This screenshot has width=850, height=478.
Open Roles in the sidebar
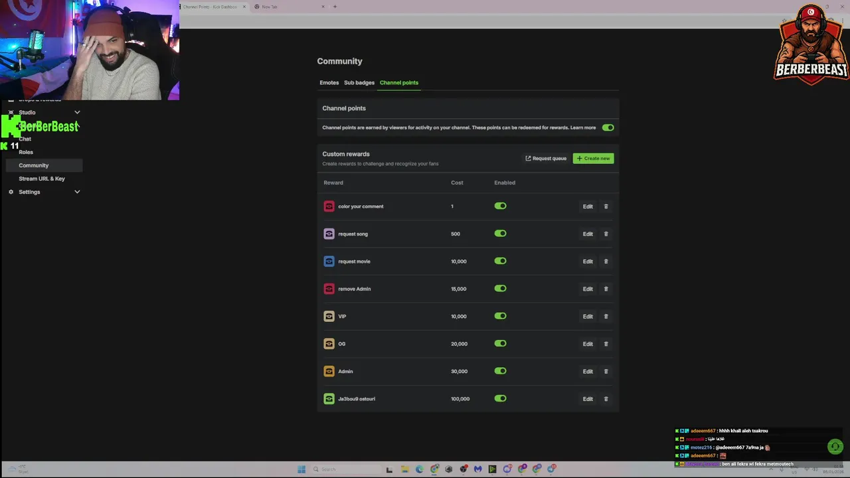pyautogui.click(x=26, y=152)
